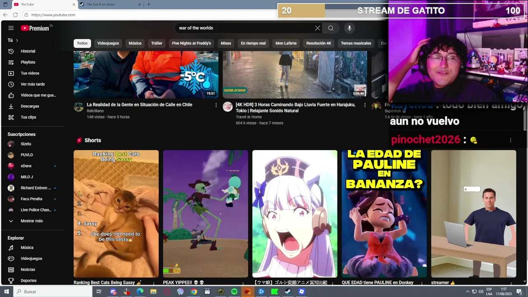The height and width of the screenshot is (297, 528).
Task: Open Ver más tarde list
Action: [33, 84]
